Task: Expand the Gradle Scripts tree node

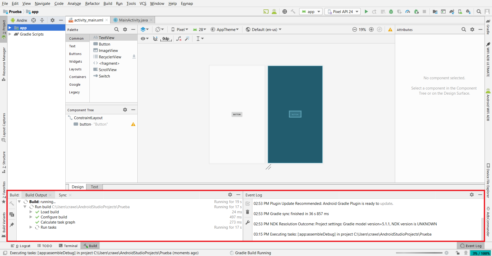Action: (x=10, y=34)
